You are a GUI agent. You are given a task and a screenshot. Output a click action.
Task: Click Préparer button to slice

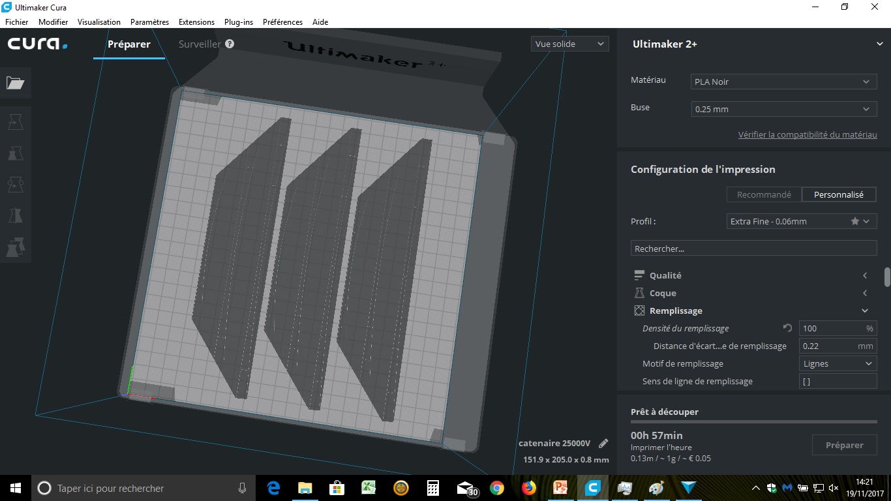coord(844,445)
